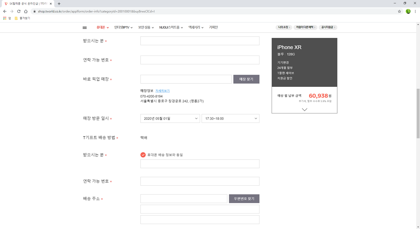The image size is (420, 229).
Task: Click the 공시지원금 button
Action: coord(328,27)
